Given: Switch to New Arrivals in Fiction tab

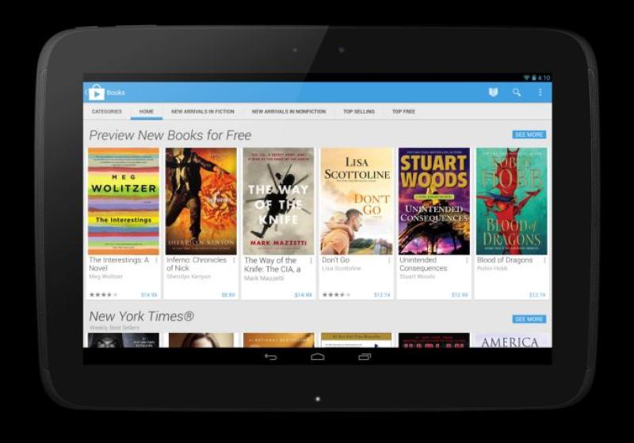Looking at the screenshot, I should [x=203, y=112].
